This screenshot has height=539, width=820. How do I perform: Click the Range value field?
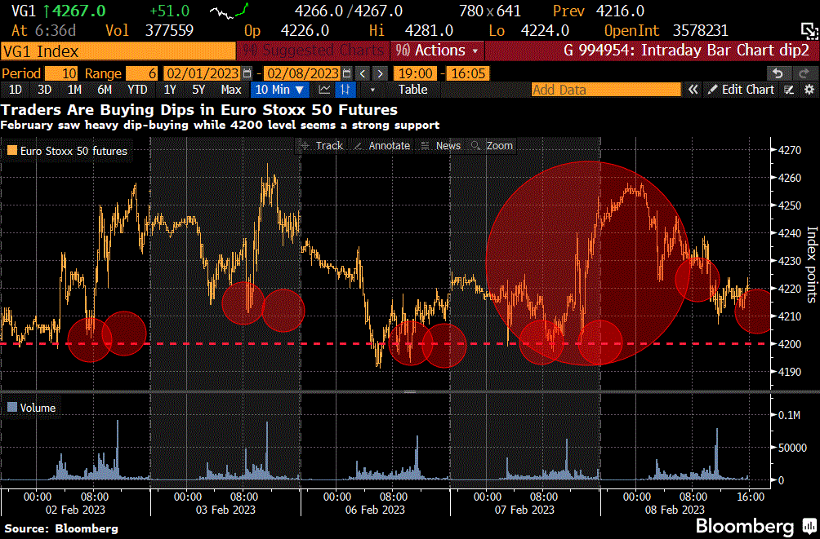click(x=141, y=73)
